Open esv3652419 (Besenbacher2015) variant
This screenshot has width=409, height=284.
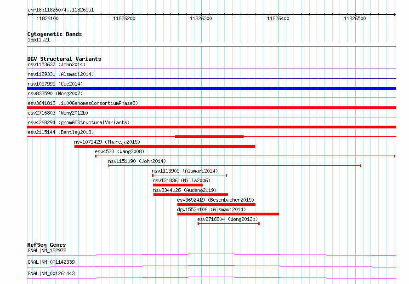(216, 200)
